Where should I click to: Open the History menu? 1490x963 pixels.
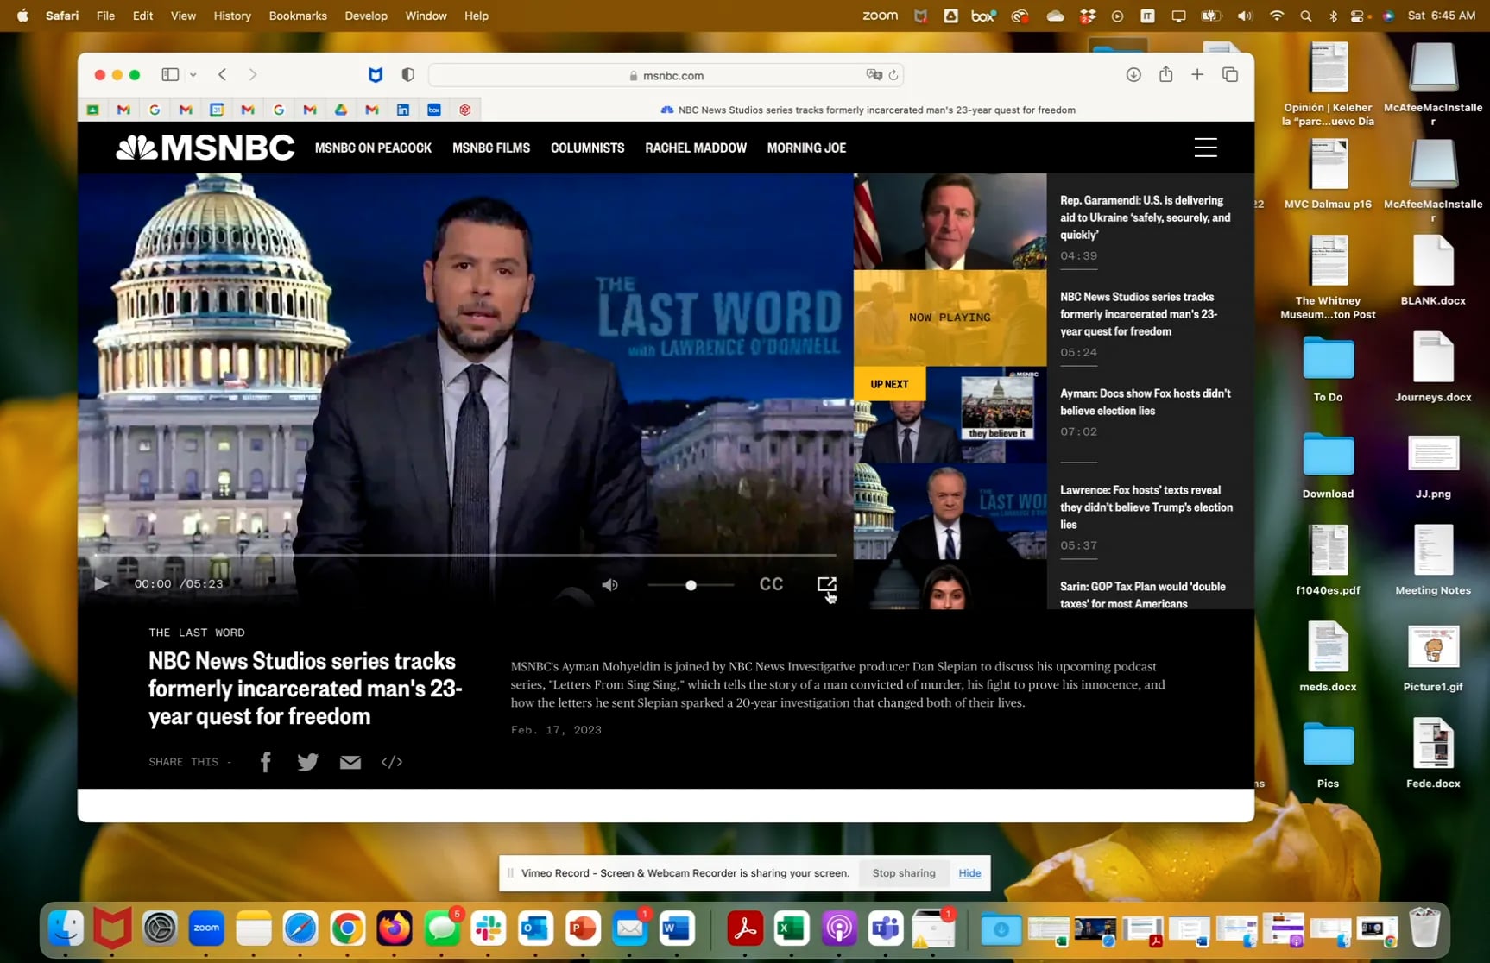pyautogui.click(x=231, y=16)
